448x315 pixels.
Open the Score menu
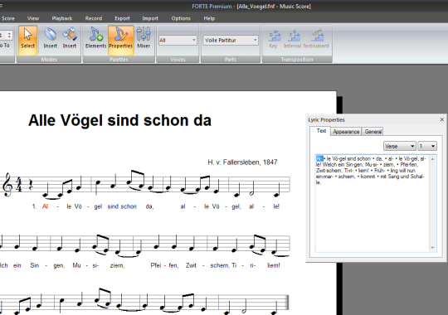pyautogui.click(x=8, y=18)
